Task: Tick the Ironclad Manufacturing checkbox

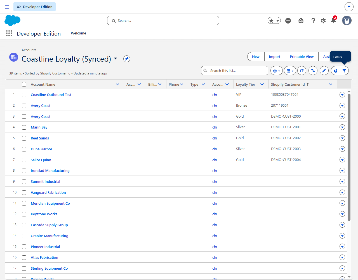Action: (x=24, y=171)
